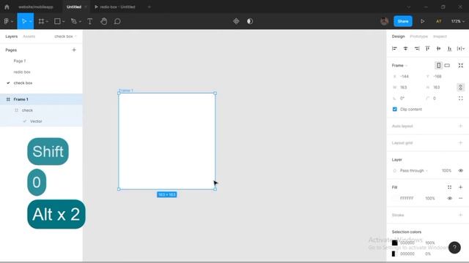Open the help question mark button

click(454, 248)
